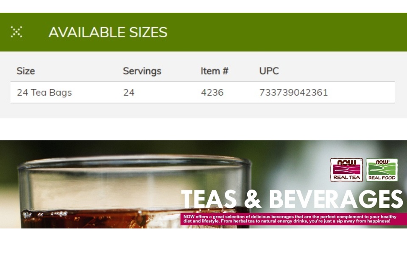Select the ampersand in the banner heading
Screen dimensions: 407x253
[253, 199]
